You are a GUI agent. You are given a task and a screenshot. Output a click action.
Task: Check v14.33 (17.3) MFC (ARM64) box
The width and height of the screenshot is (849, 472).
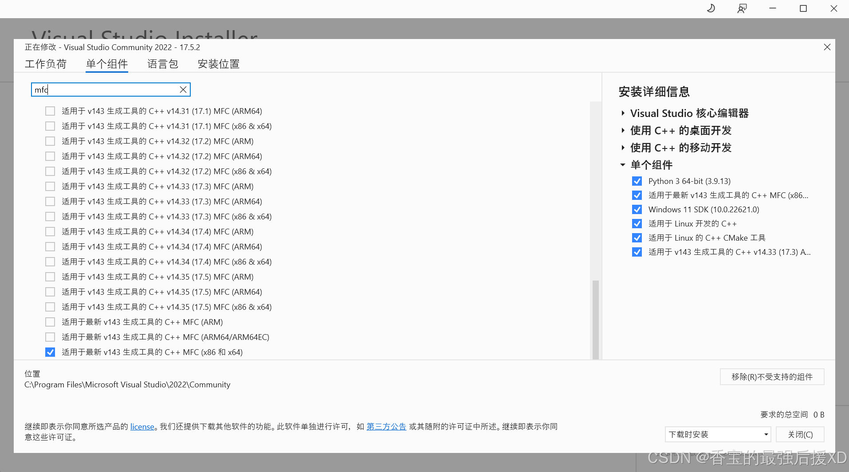coord(50,202)
